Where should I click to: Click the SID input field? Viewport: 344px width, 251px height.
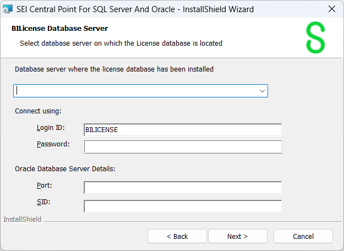[x=182, y=206]
